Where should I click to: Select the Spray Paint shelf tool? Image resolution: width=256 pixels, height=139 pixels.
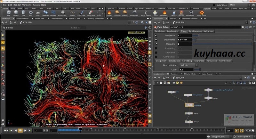(x=91, y=13)
